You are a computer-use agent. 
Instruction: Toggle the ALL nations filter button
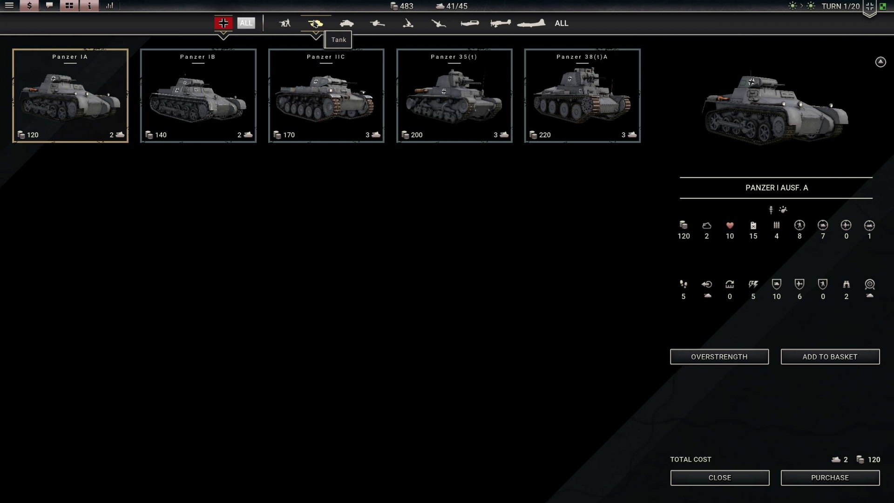(x=246, y=23)
